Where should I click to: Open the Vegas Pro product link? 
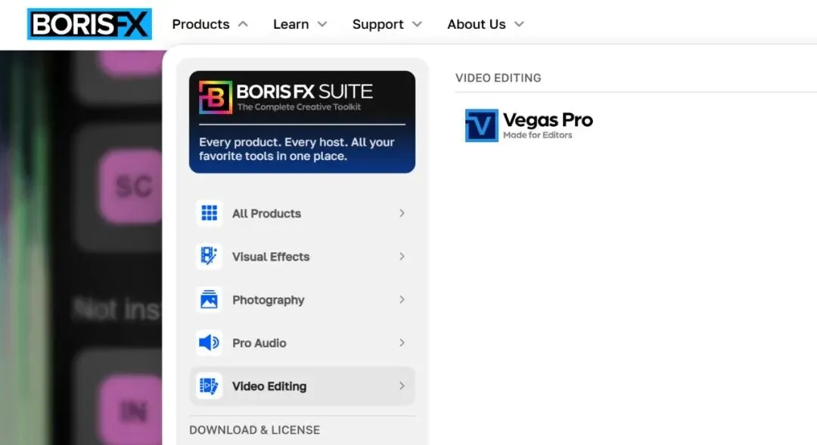coord(529,125)
